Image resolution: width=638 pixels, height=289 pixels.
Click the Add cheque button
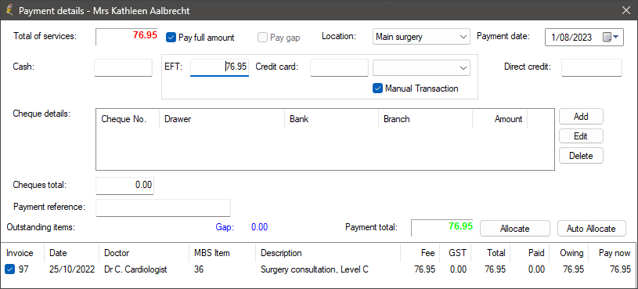(x=581, y=117)
